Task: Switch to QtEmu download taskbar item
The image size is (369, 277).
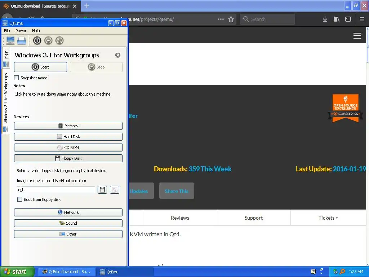Action: [x=67, y=272]
